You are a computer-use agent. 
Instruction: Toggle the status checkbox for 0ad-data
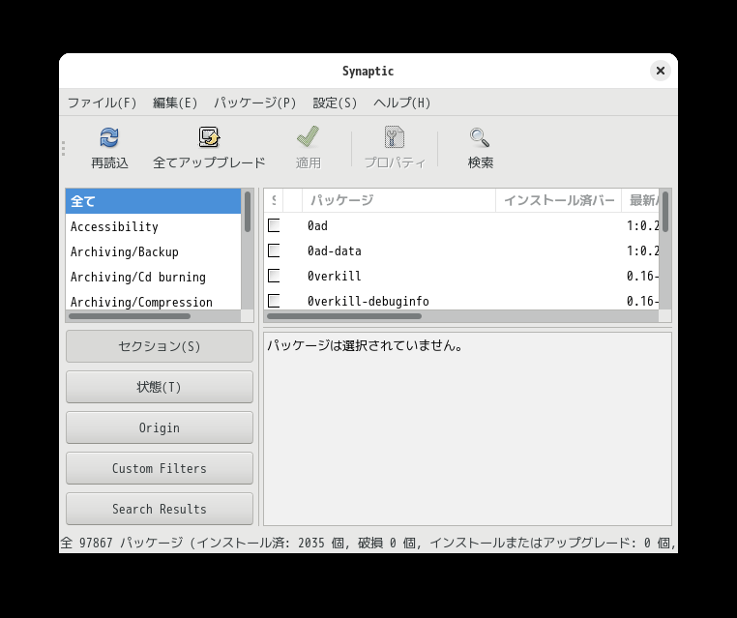[x=274, y=250]
